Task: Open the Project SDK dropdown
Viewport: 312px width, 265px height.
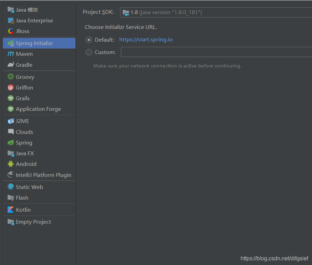Action: pyautogui.click(x=216, y=12)
